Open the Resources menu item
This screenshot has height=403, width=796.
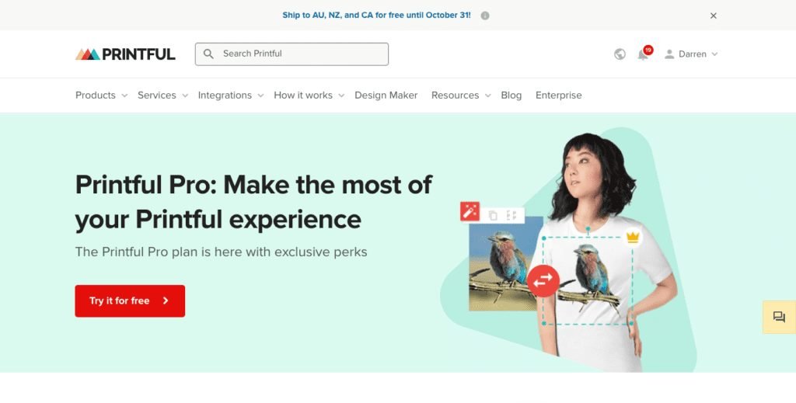[455, 96]
